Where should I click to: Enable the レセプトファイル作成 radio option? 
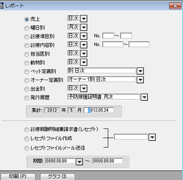pos(27,139)
